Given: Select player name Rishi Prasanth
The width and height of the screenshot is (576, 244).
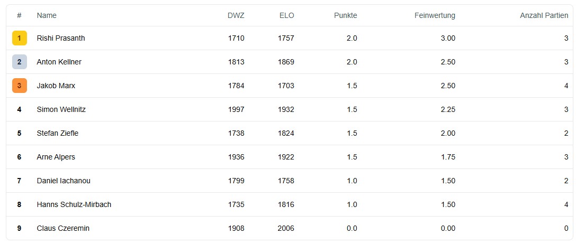Looking at the screenshot, I should (x=61, y=38).
